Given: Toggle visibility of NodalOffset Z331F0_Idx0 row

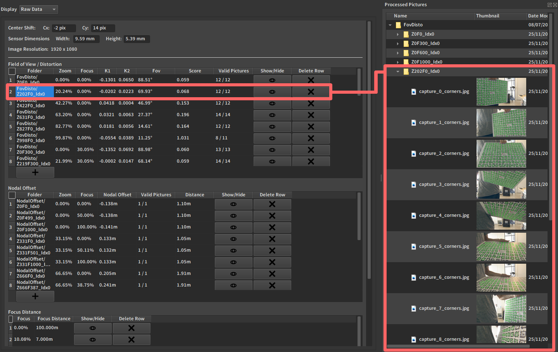Looking at the screenshot, I should (x=233, y=239).
